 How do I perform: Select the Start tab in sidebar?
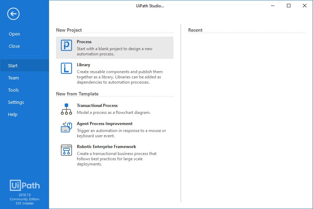[24, 65]
